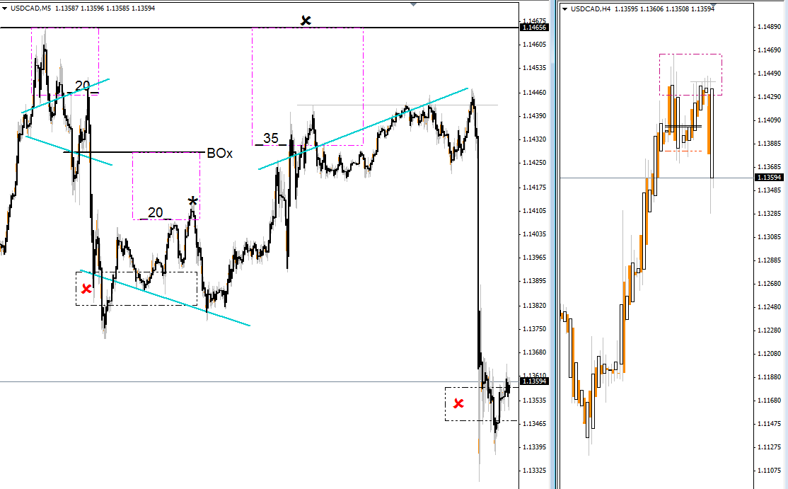This screenshot has width=788, height=489.
Task: Select the BOx text label
Action: point(219,154)
